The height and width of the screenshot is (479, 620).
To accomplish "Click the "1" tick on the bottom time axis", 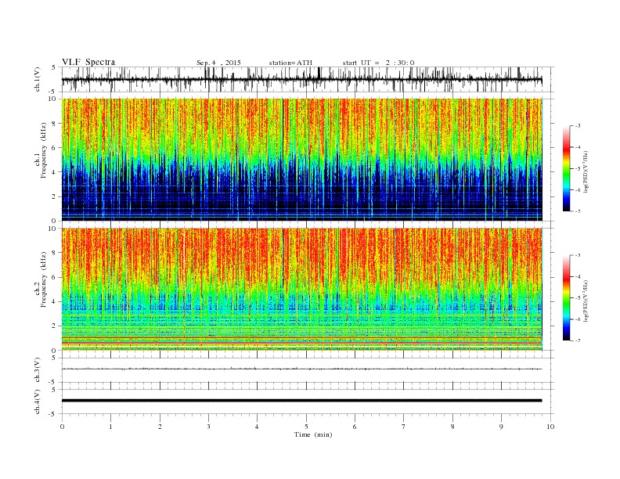I will click(110, 427).
